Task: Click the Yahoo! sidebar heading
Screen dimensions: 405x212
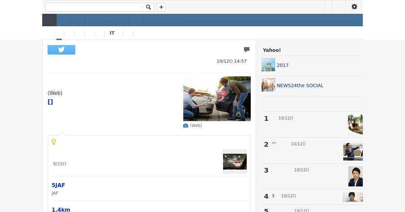Action: point(272,50)
